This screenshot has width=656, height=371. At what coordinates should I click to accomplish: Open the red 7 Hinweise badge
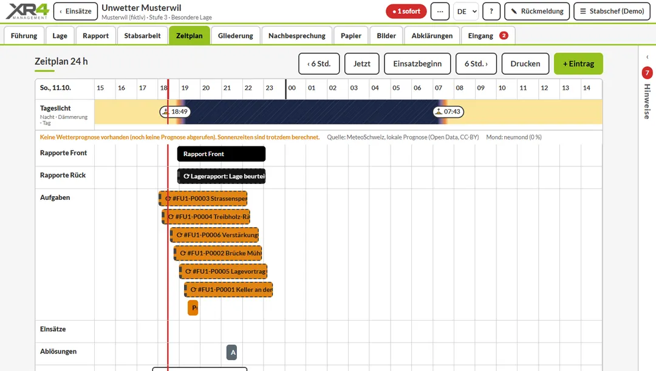coord(647,73)
